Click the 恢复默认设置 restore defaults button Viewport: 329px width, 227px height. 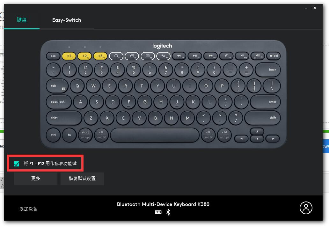click(x=82, y=179)
